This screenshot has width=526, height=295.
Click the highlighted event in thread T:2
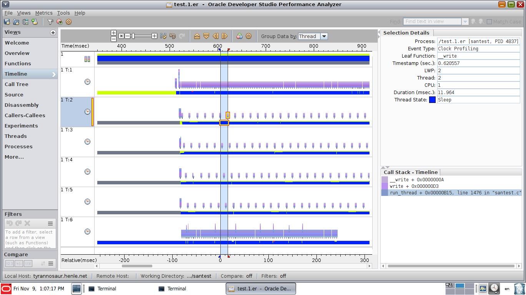pyautogui.click(x=228, y=115)
